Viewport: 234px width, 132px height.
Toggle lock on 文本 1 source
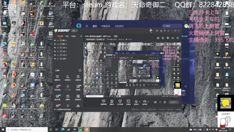click(58, 51)
